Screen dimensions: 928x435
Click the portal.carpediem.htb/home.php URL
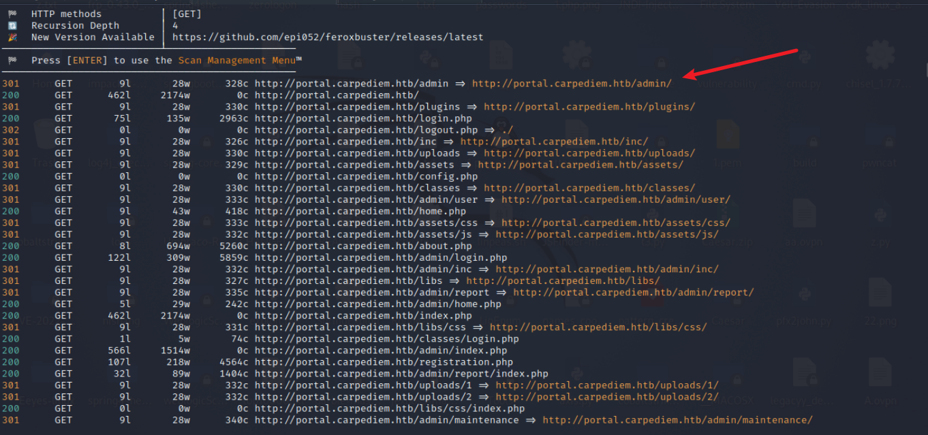point(360,210)
